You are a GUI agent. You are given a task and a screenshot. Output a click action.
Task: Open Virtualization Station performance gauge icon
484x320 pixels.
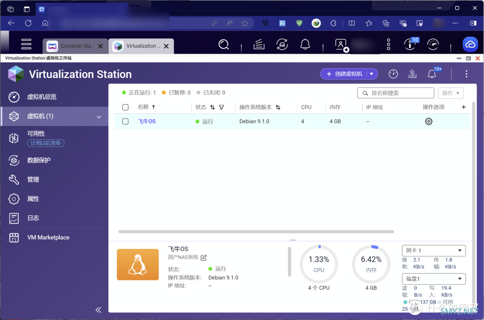coord(393,74)
